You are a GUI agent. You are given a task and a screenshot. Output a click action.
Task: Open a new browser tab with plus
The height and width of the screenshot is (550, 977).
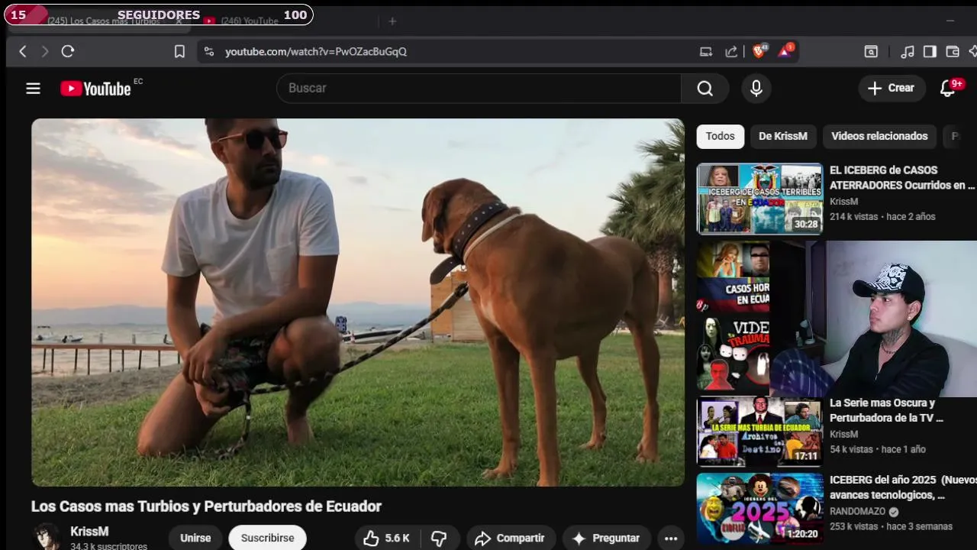point(392,21)
